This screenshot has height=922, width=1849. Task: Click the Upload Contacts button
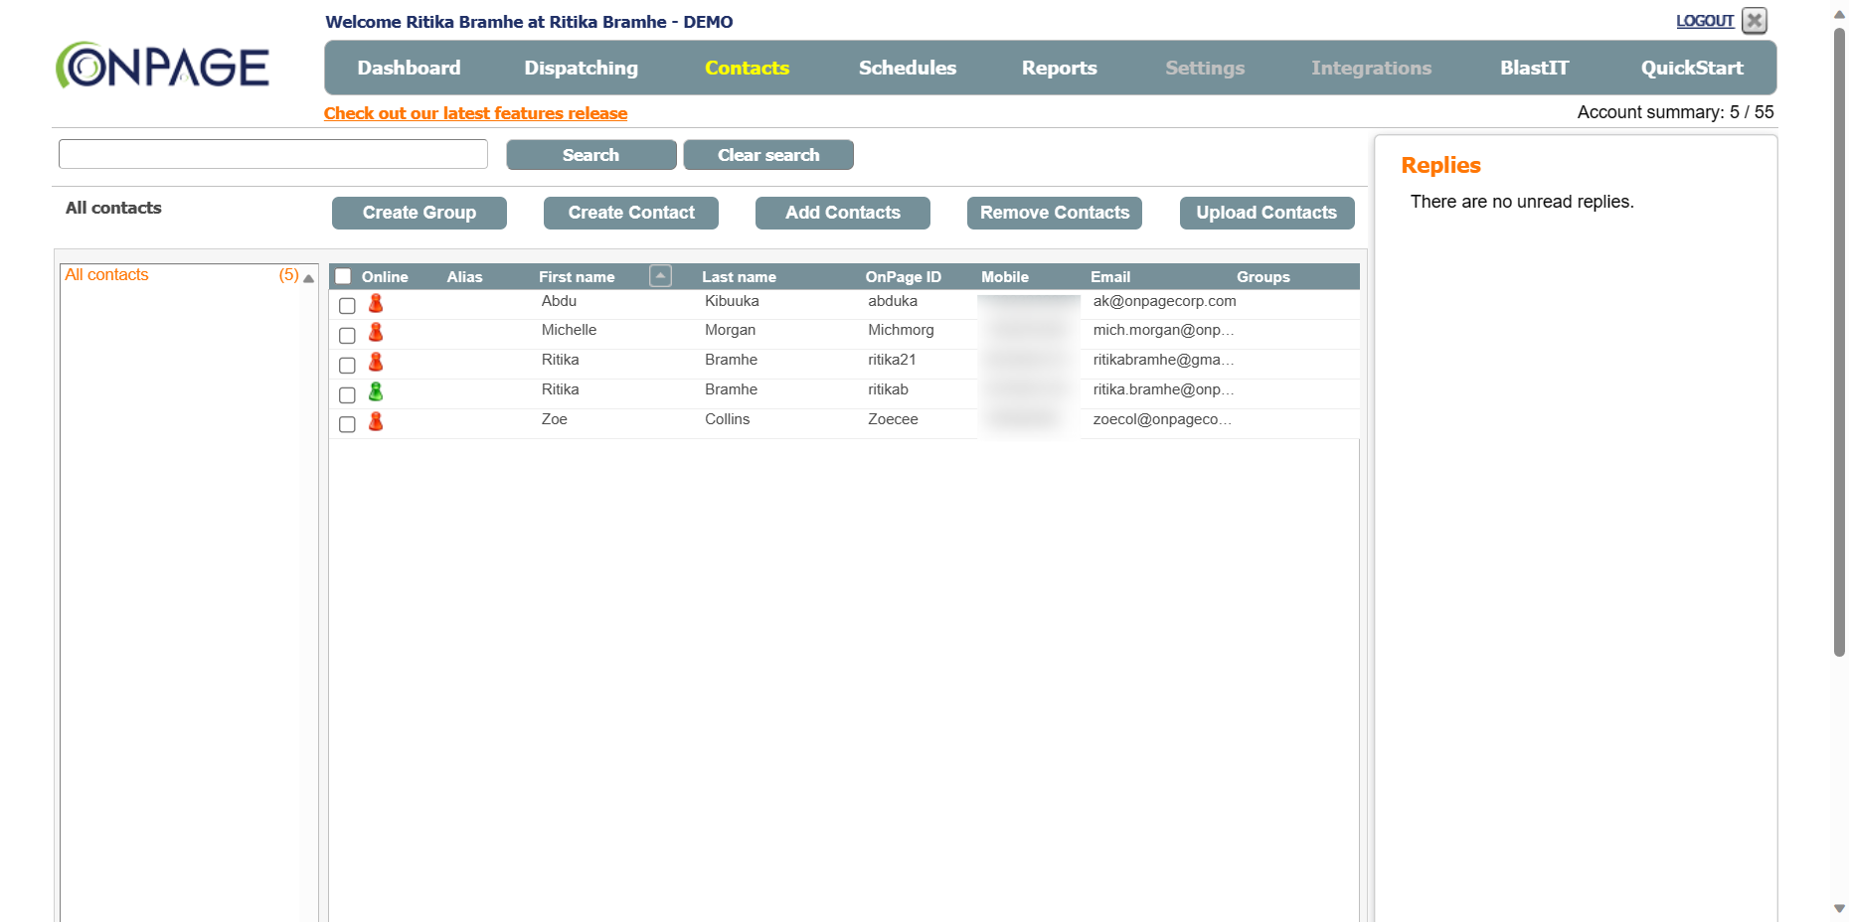pyautogui.click(x=1265, y=213)
